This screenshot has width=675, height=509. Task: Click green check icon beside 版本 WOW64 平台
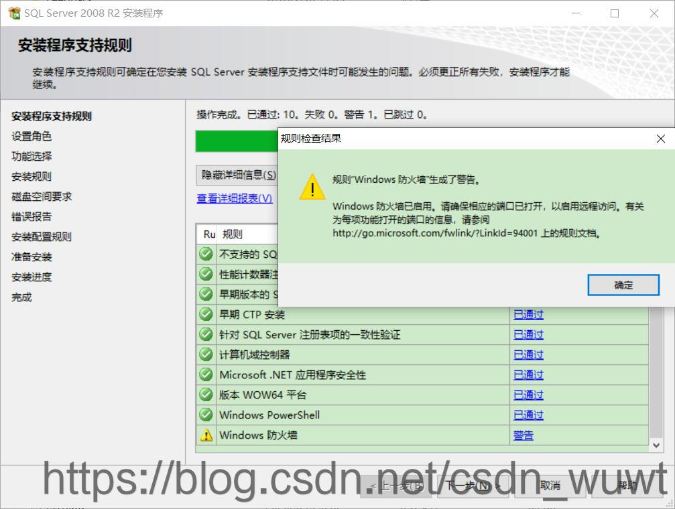click(206, 394)
